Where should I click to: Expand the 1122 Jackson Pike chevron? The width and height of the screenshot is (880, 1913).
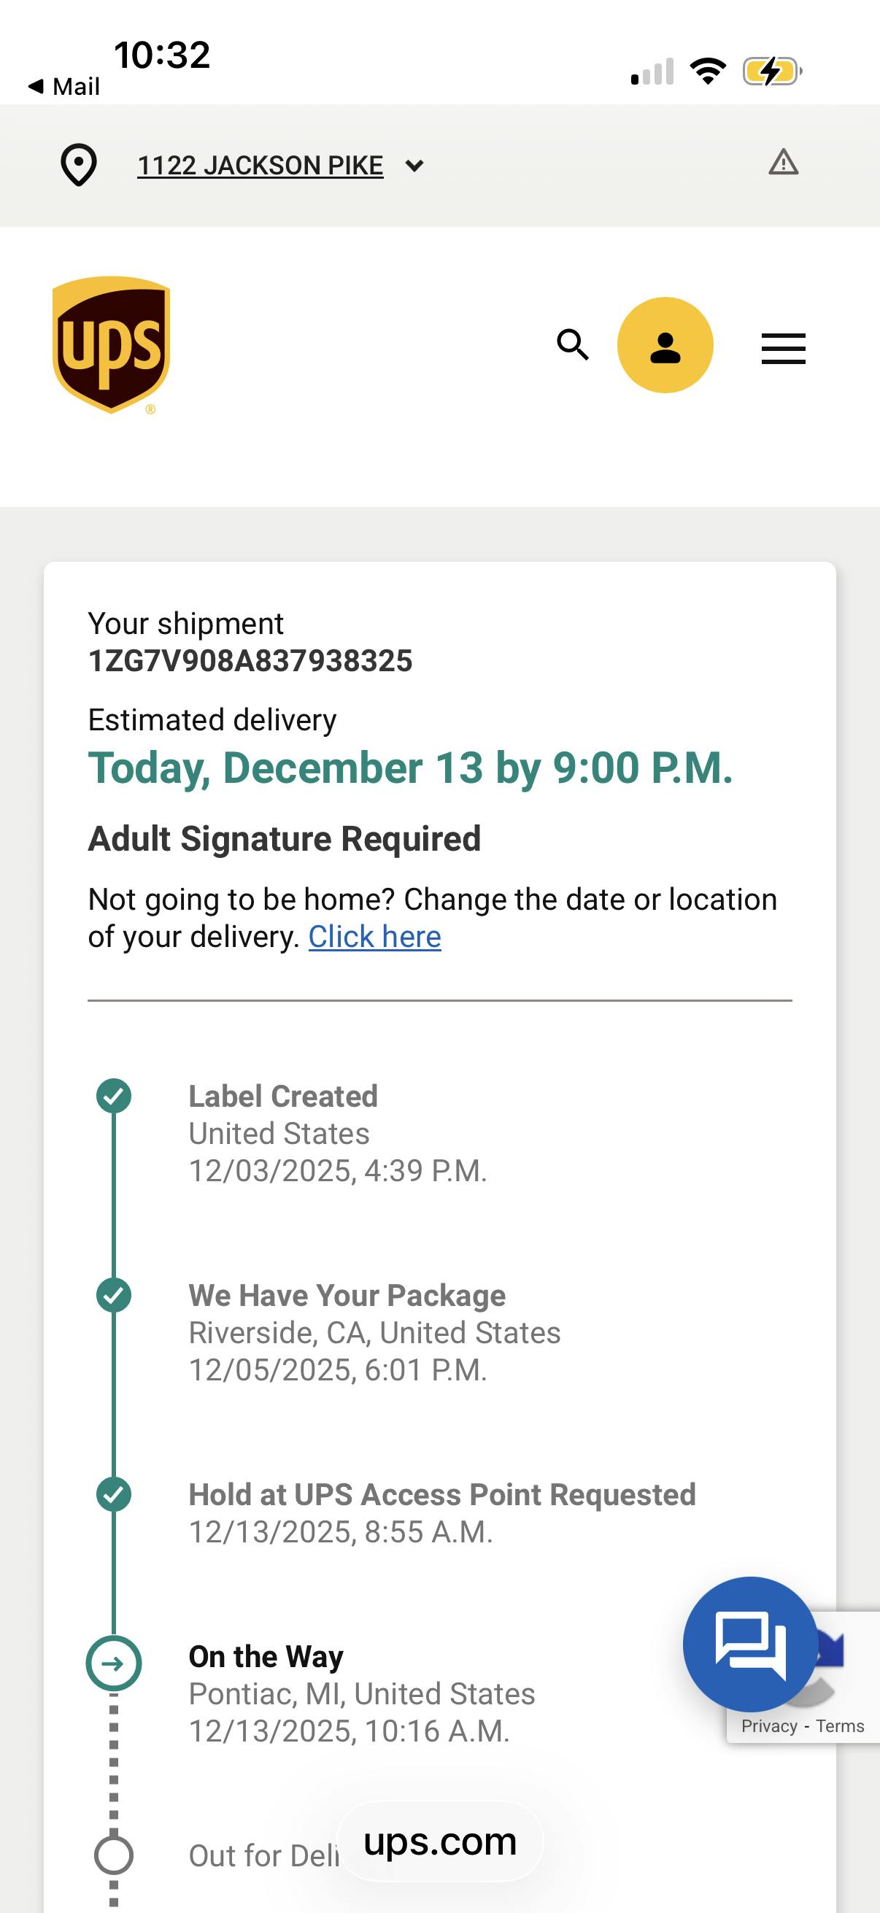point(414,166)
